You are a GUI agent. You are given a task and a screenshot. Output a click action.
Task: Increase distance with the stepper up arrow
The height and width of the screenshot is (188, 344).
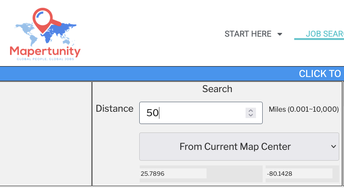pos(251,111)
